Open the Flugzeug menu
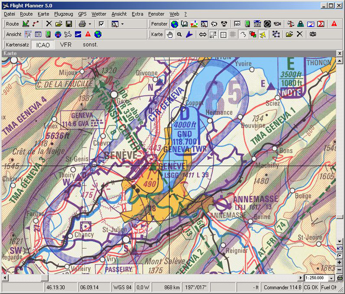The width and height of the screenshot is (345, 294). pos(64,14)
